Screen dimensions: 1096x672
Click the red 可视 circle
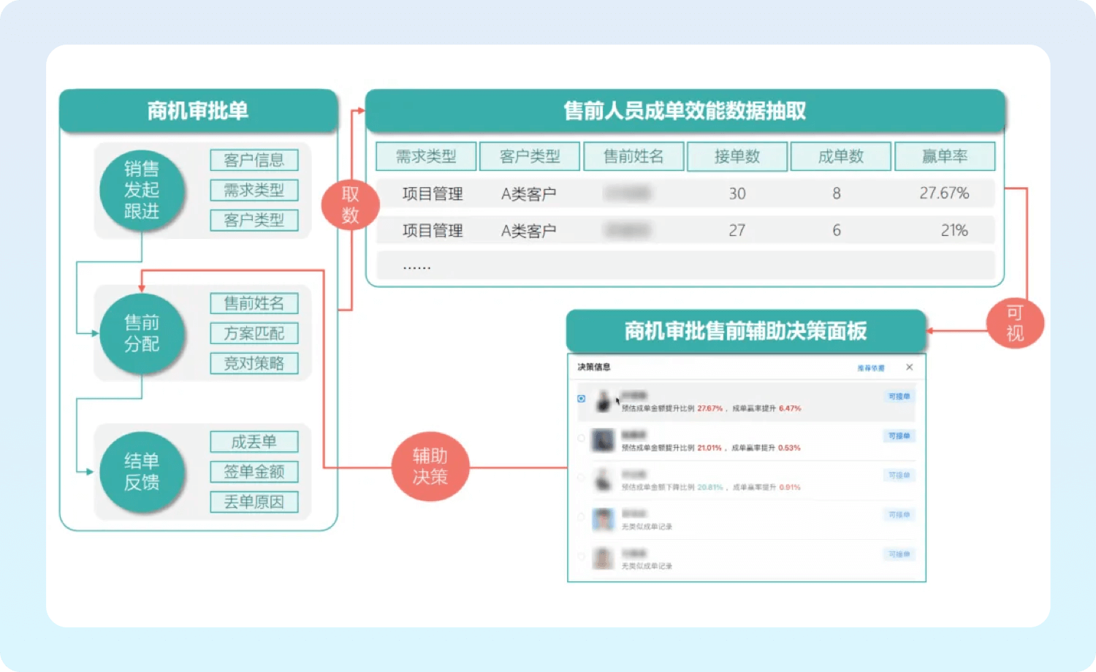[x=1015, y=323]
